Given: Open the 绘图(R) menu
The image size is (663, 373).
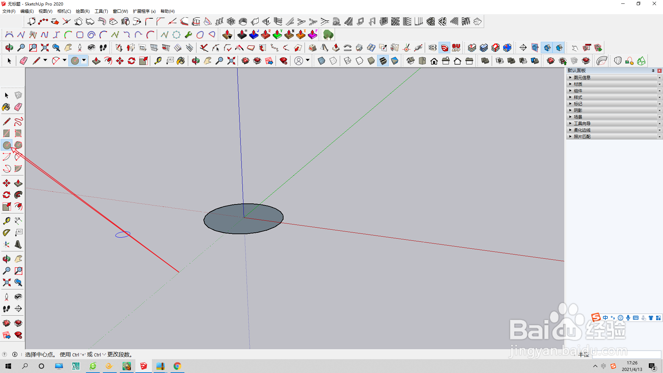Looking at the screenshot, I should [x=83, y=11].
